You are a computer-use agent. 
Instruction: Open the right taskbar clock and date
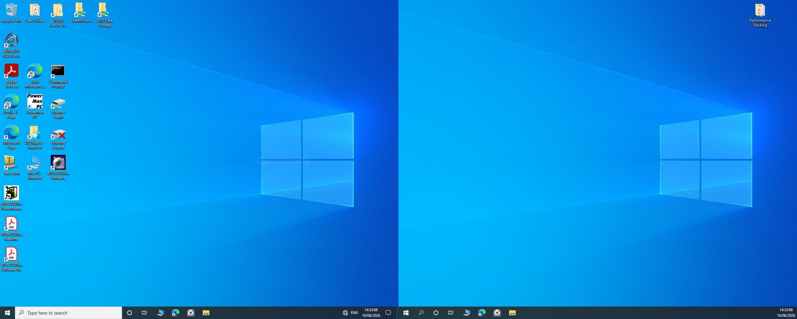click(x=786, y=313)
